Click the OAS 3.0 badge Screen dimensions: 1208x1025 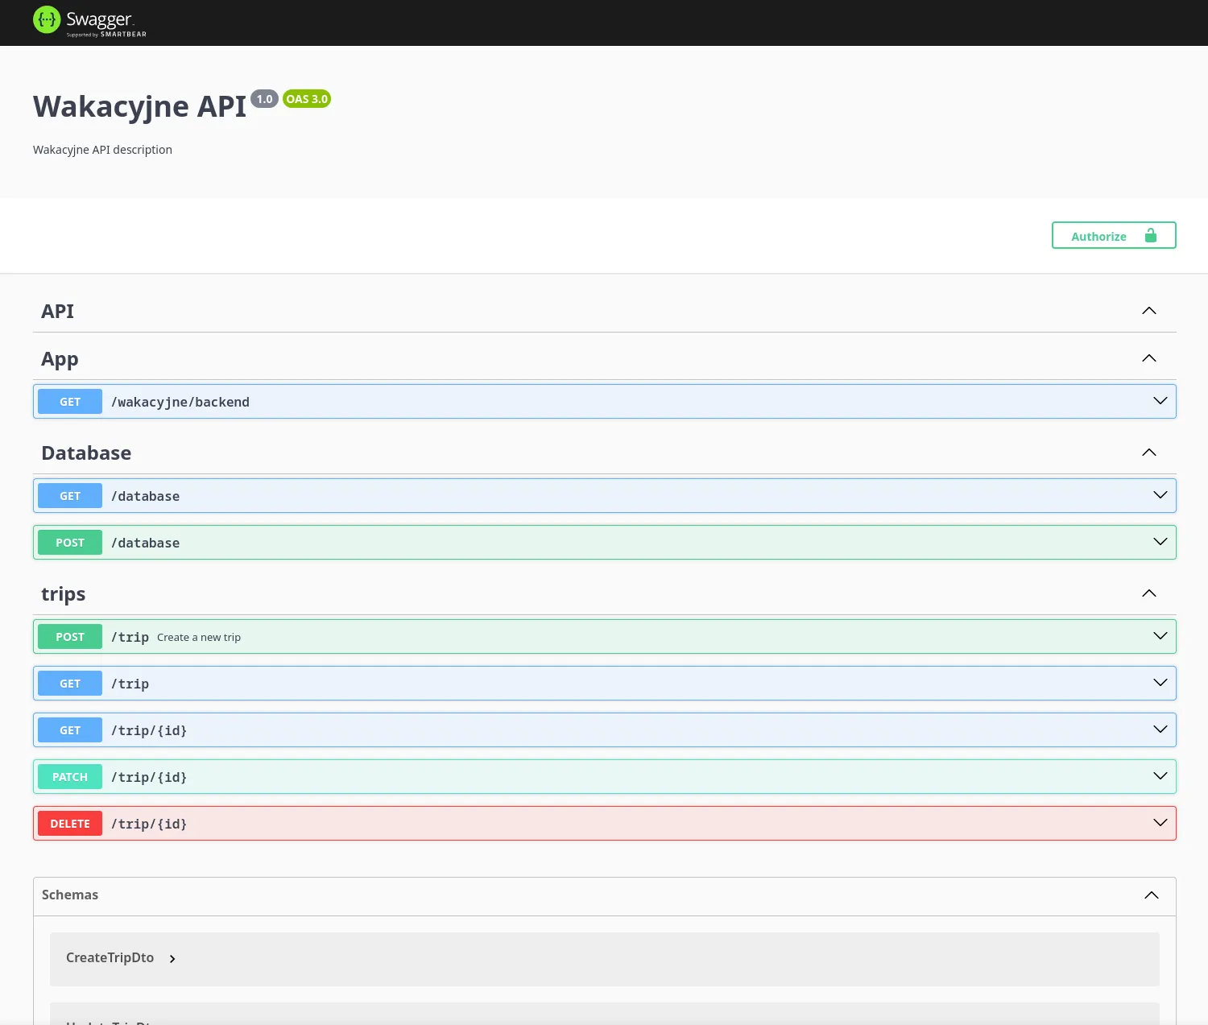pyautogui.click(x=307, y=98)
